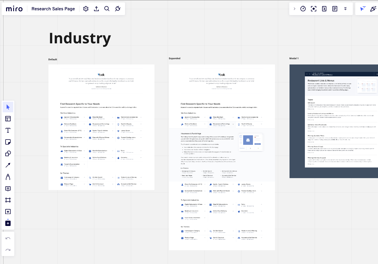Image resolution: width=378 pixels, height=264 pixels.
Task: Choose the Select cursor tool
Action: click(8, 107)
